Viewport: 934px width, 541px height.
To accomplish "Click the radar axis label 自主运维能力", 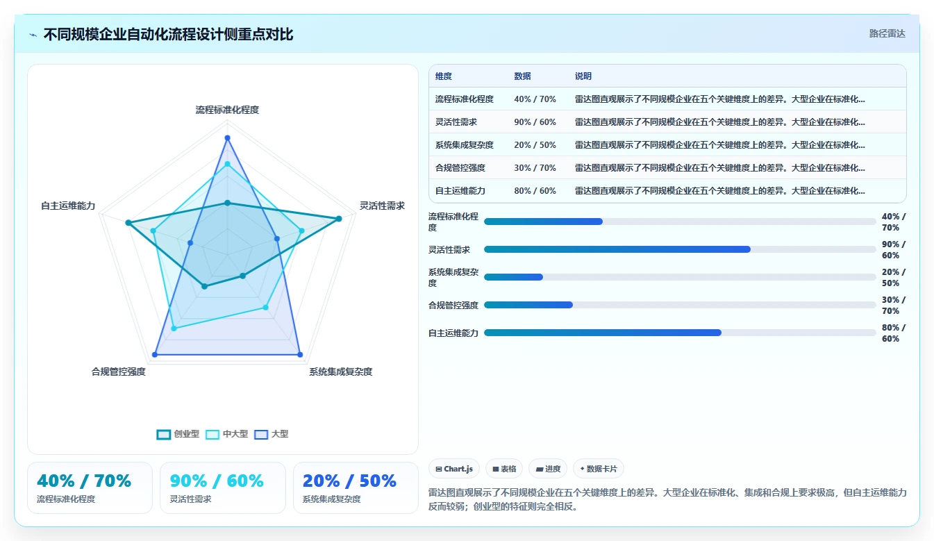I will 68,206.
